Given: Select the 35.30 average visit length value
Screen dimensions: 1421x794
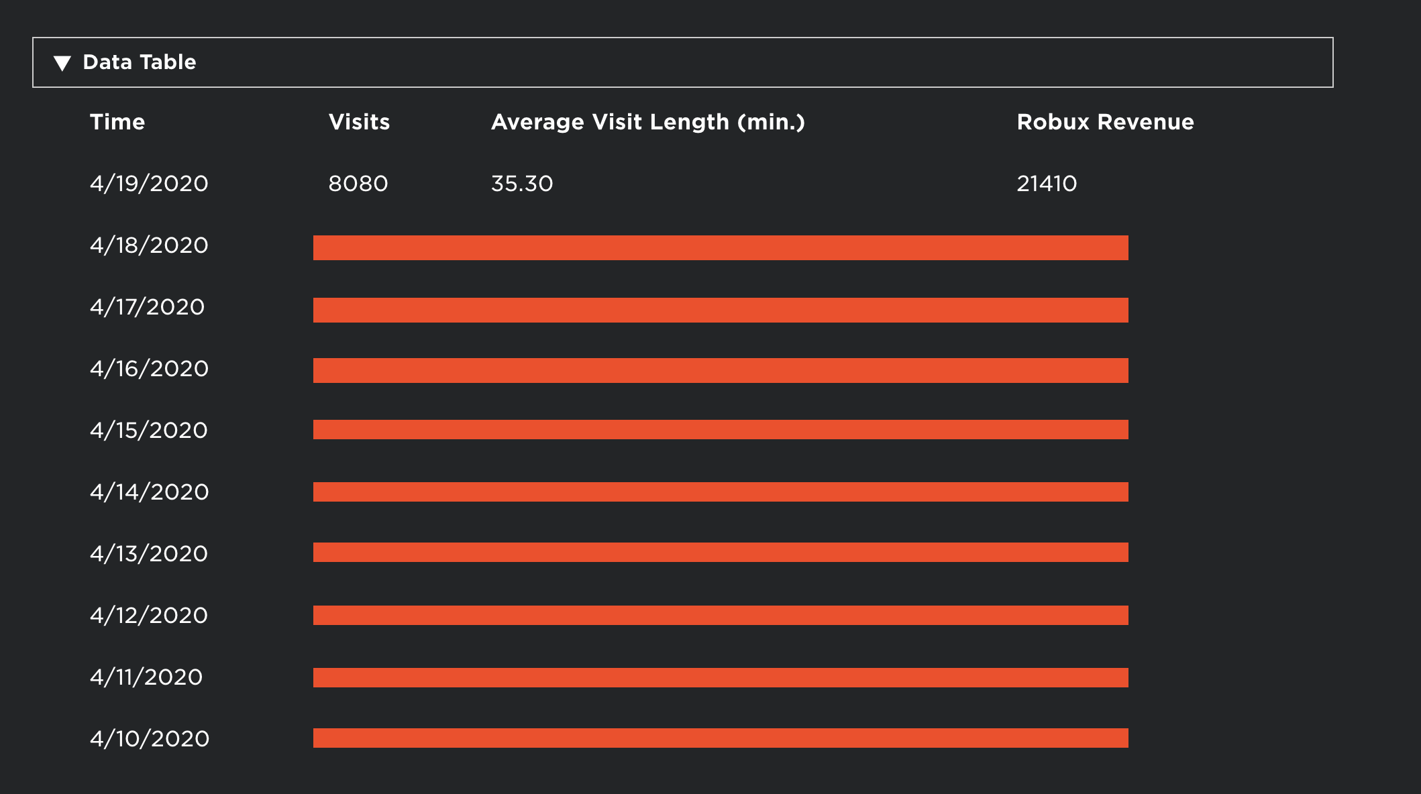Looking at the screenshot, I should [522, 184].
